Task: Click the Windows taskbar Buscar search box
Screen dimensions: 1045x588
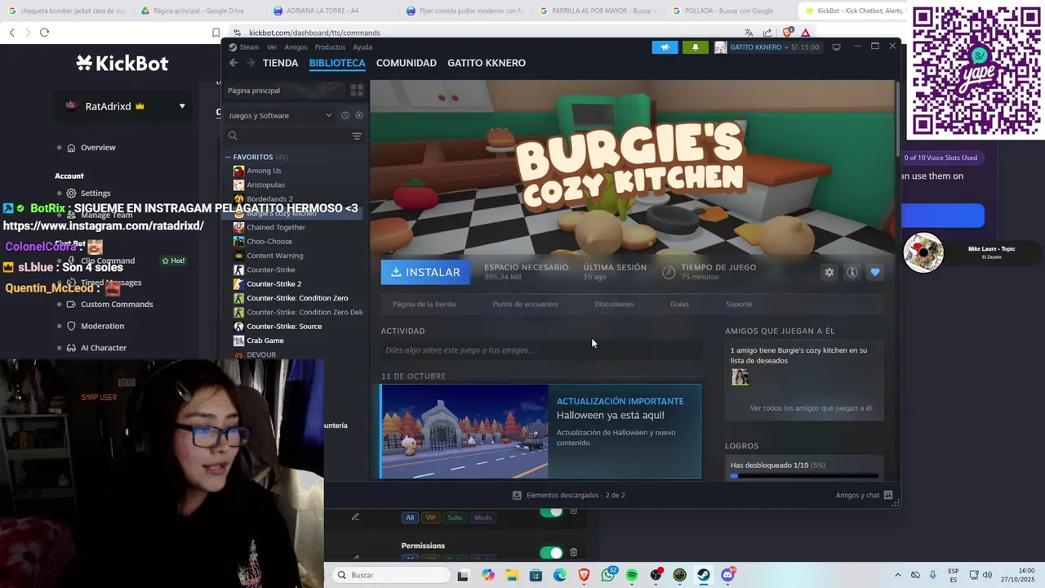Action: (x=390, y=575)
